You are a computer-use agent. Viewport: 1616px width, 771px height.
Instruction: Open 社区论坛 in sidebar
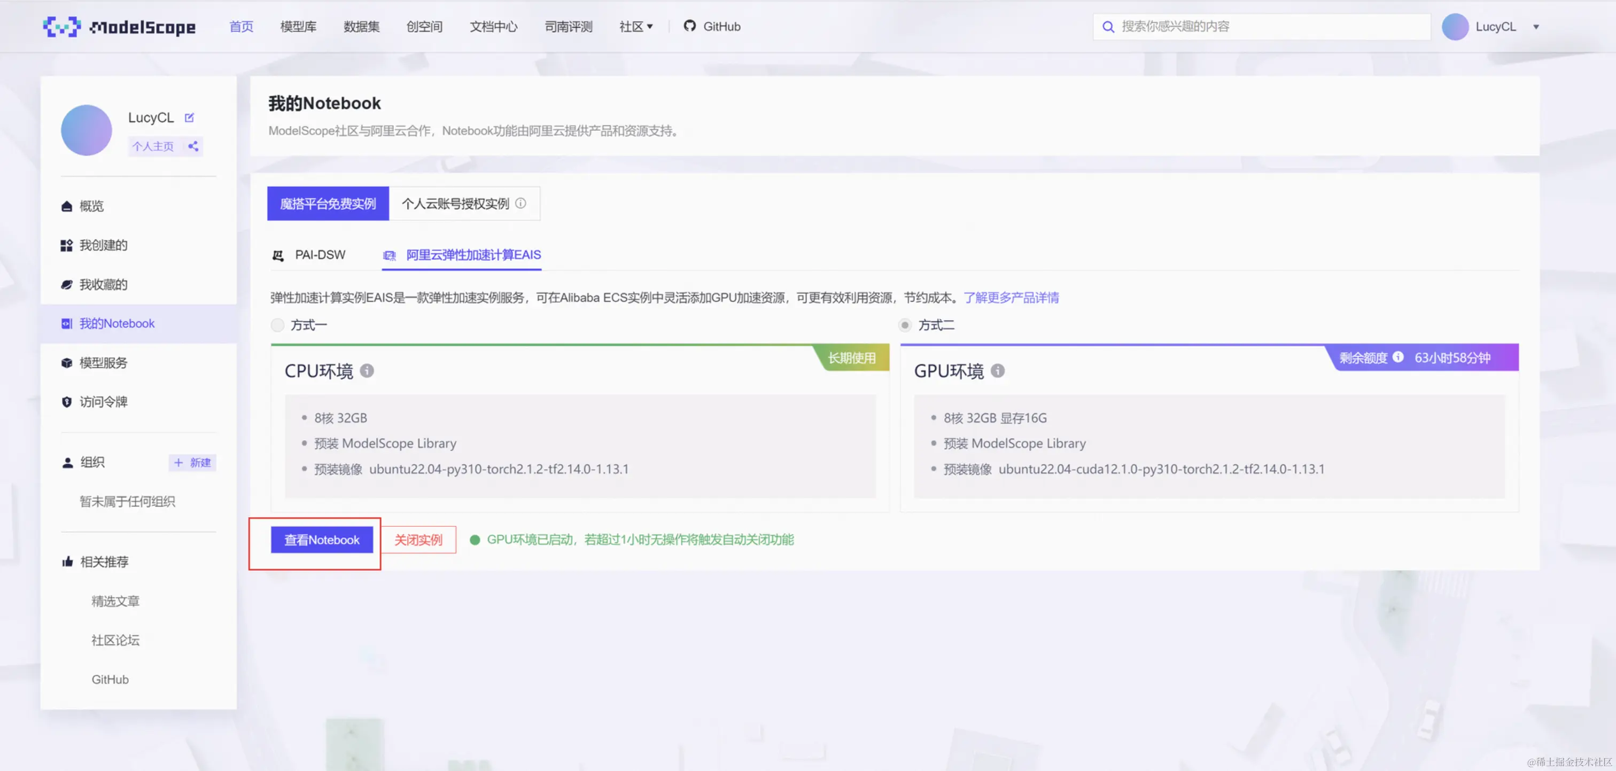coord(115,640)
